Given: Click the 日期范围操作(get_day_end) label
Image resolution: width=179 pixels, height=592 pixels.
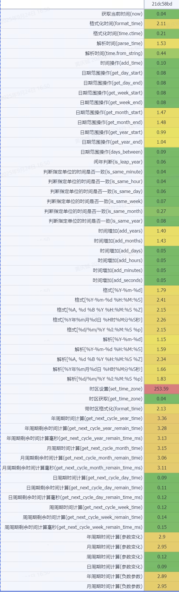Looking at the screenshot, I should [x=113, y=83].
